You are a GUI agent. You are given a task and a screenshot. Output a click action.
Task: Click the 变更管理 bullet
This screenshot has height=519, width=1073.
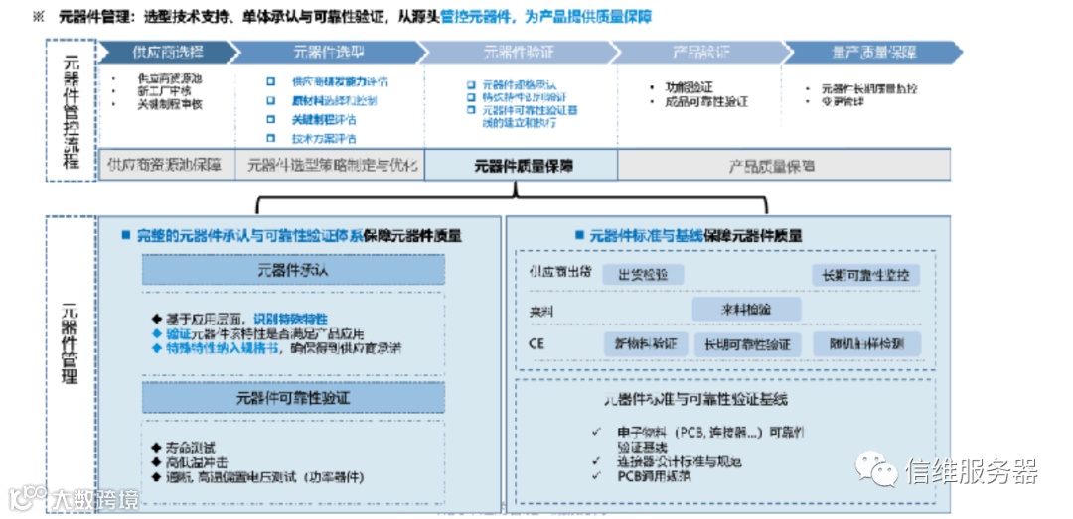pos(843,101)
